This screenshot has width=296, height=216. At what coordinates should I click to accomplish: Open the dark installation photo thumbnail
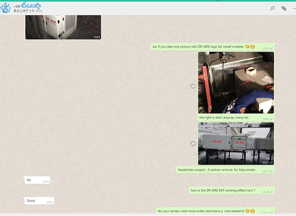click(x=236, y=83)
